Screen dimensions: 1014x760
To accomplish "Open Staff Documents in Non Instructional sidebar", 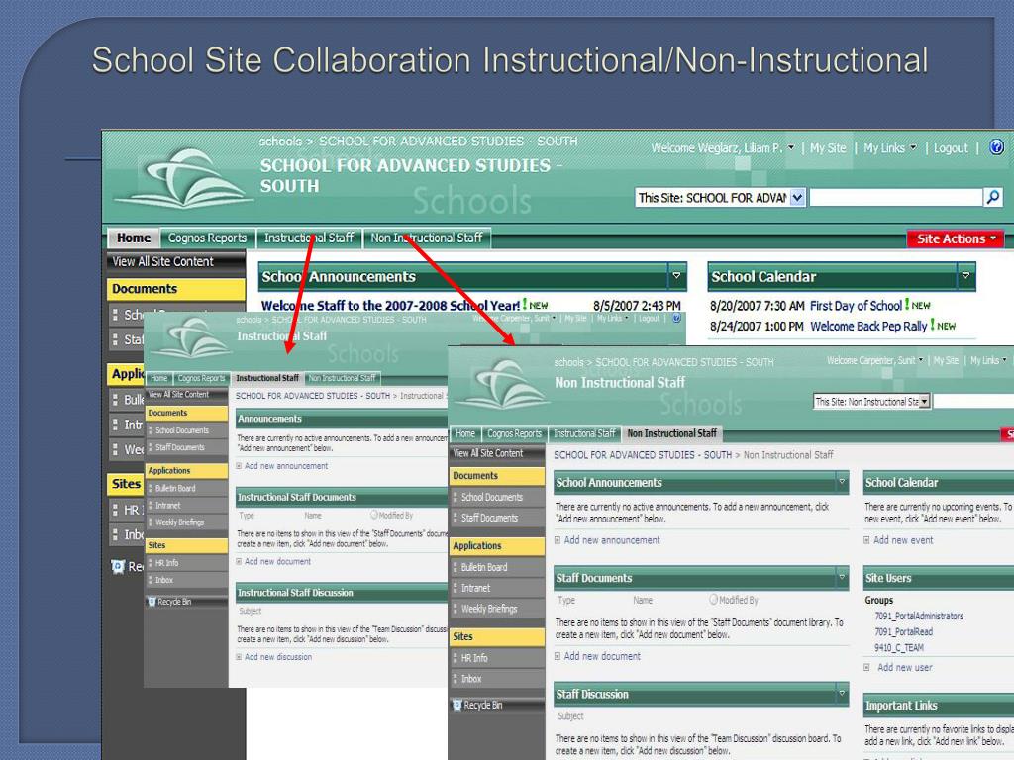I will 489,518.
